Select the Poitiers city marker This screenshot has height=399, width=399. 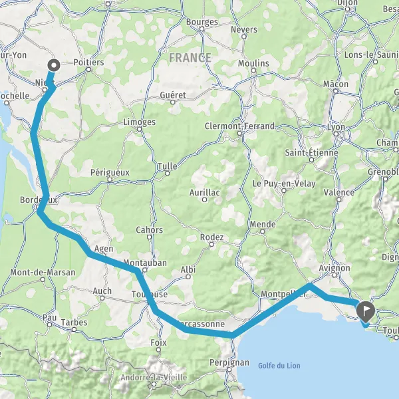88,69
